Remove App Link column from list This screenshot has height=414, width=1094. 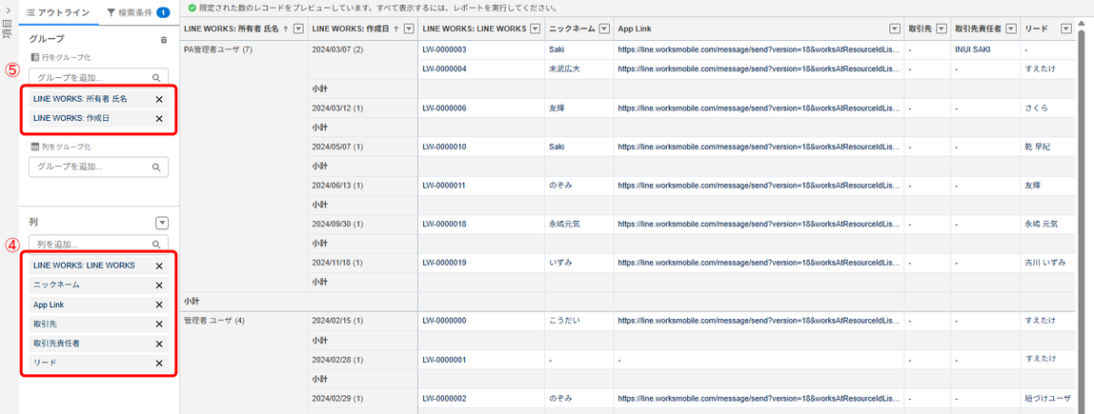(x=159, y=305)
